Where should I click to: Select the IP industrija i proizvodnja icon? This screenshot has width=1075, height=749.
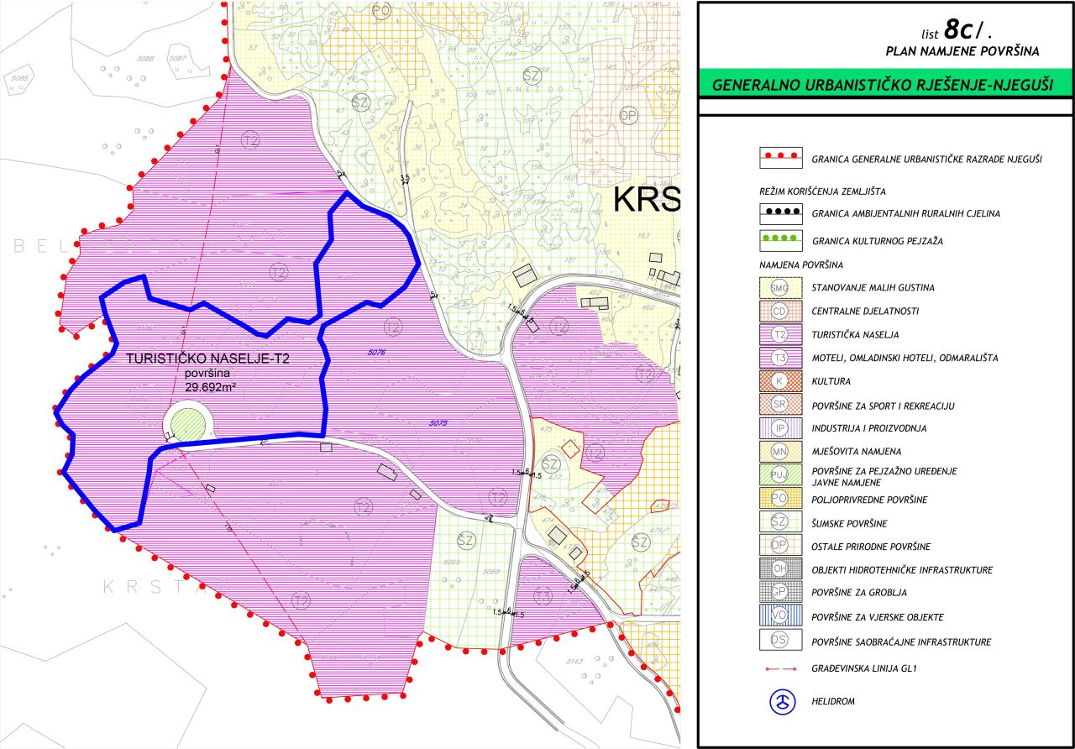[779, 427]
